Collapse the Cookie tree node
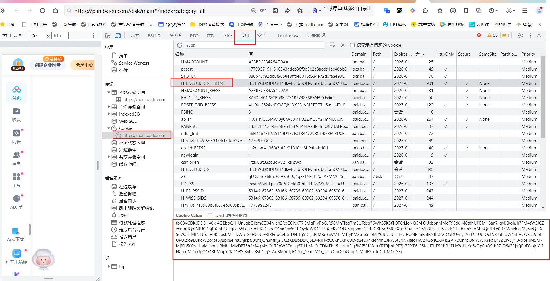The height and width of the screenshot is (281, 550). click(x=109, y=128)
